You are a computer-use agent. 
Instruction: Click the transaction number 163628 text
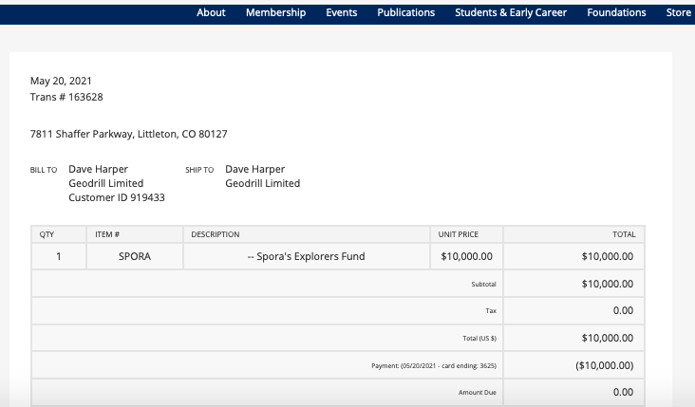66,97
